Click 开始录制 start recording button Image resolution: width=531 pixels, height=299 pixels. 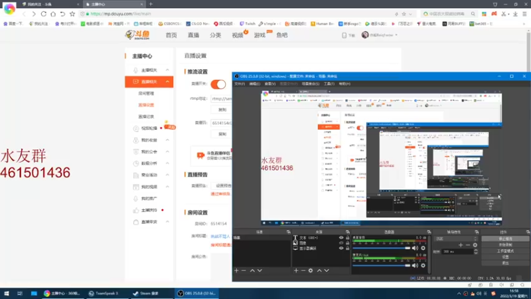(x=505, y=245)
